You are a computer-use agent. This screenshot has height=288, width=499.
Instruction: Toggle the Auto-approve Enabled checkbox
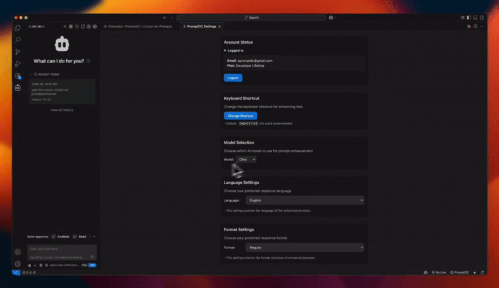(x=54, y=237)
